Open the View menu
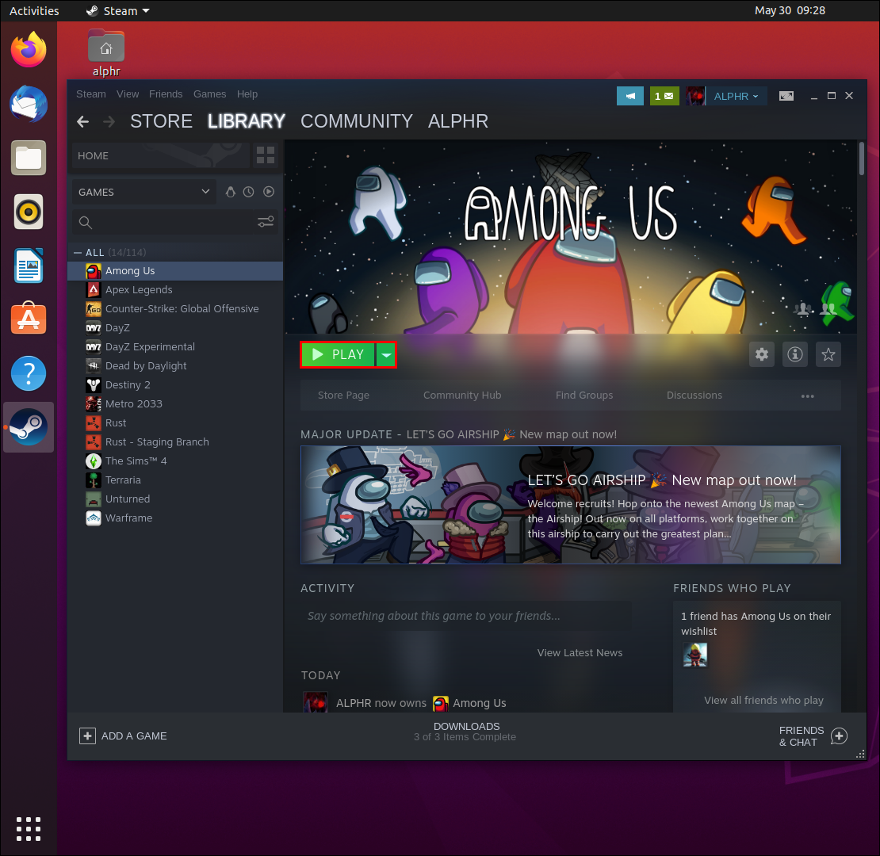 128,94
